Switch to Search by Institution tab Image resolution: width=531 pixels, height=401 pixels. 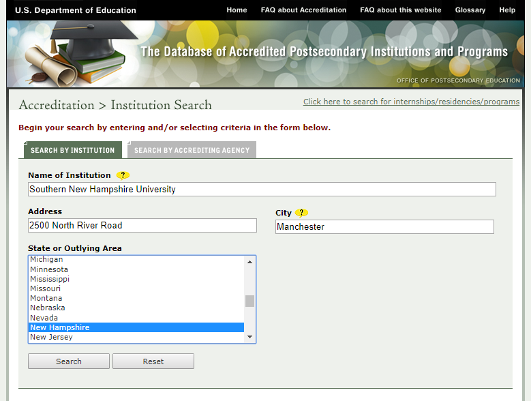[x=73, y=150]
